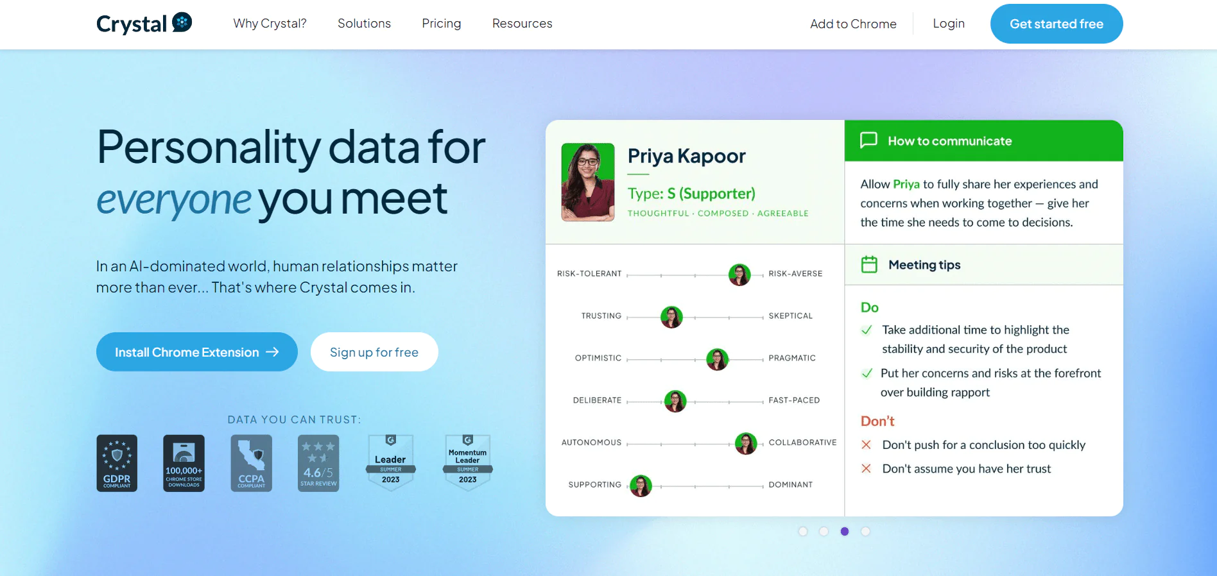This screenshot has height=576, width=1217.
Task: Click the Install Chrome Extension button
Action: pyautogui.click(x=196, y=352)
